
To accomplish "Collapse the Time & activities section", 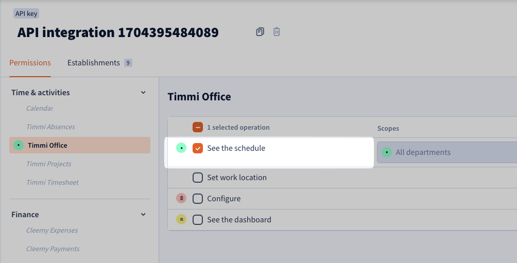I will 143,93.
